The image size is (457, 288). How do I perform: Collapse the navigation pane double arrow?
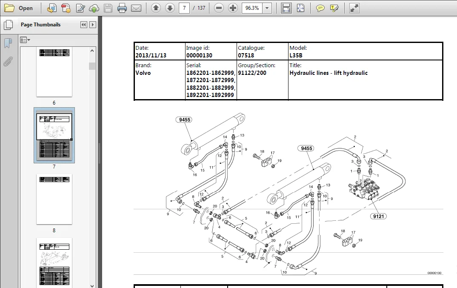pyautogui.click(x=84, y=25)
